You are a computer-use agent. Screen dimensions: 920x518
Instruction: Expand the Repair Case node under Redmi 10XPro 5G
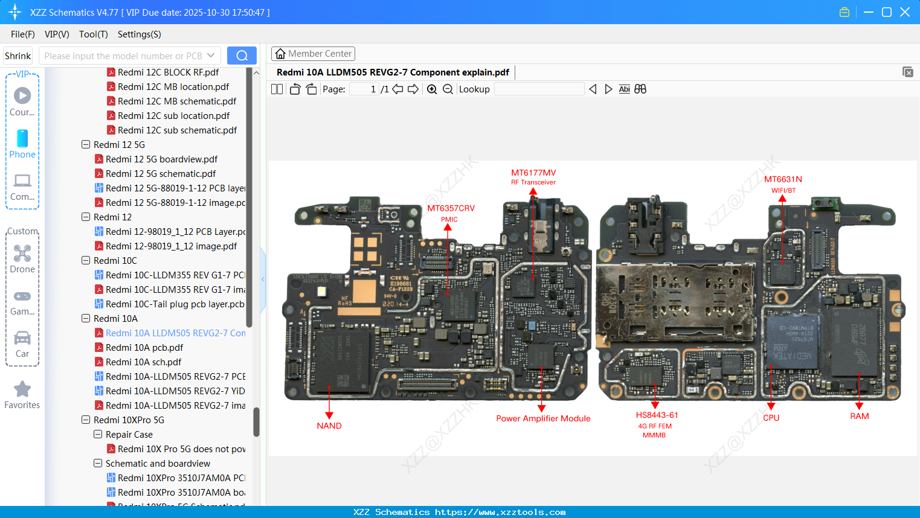(x=97, y=434)
